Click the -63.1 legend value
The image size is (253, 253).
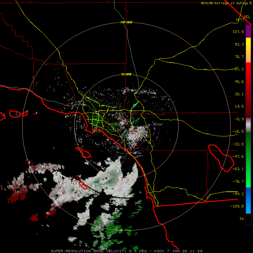point(238,169)
